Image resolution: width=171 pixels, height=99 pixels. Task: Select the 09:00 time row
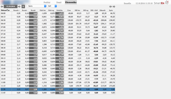pyautogui.click(x=58, y=55)
